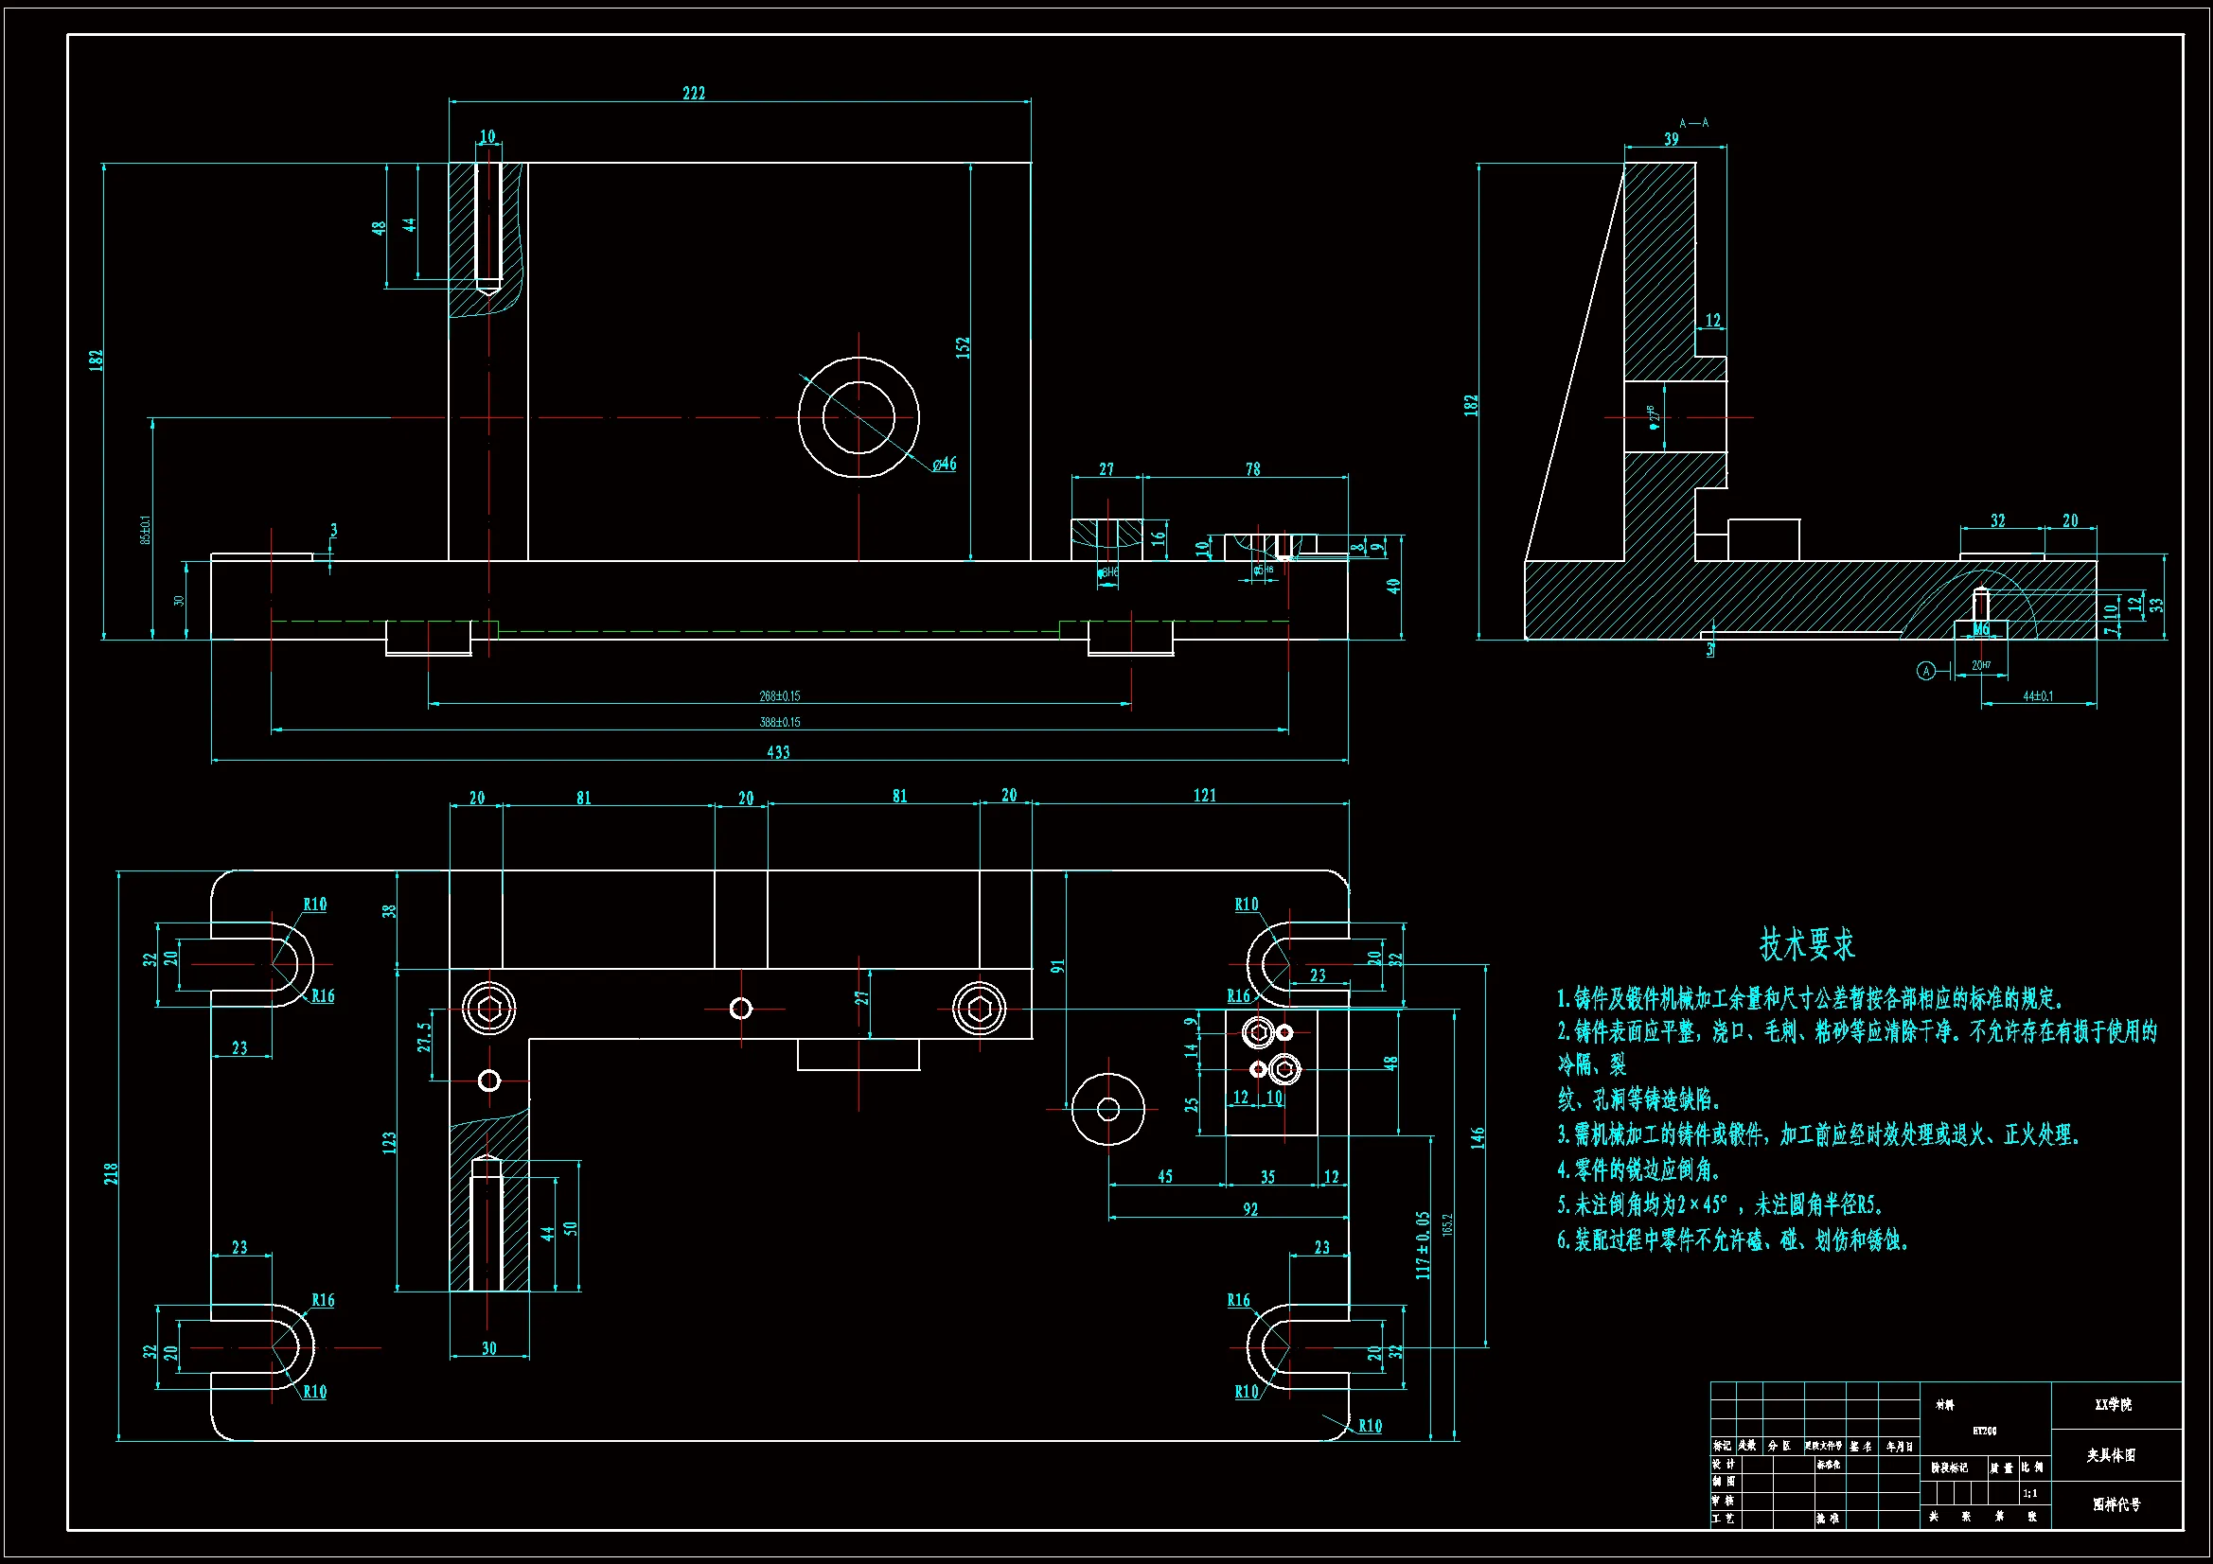Select the datum A circle marker
This screenshot has width=2213, height=1564.
[1926, 671]
